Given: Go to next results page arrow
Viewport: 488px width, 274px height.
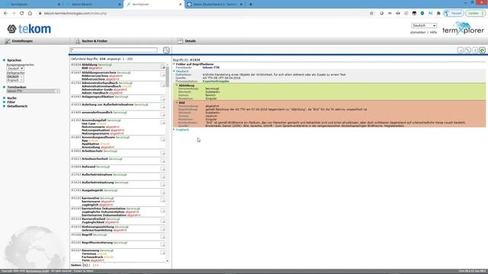Looking at the screenshot, I should click(96, 266).
